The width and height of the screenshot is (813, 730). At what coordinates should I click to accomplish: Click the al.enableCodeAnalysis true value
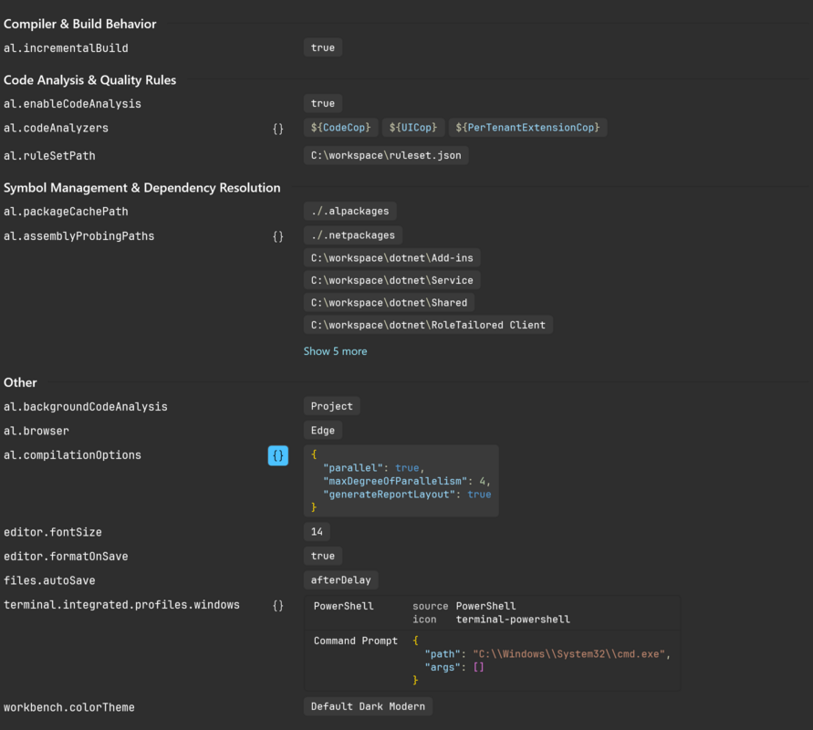tap(322, 103)
